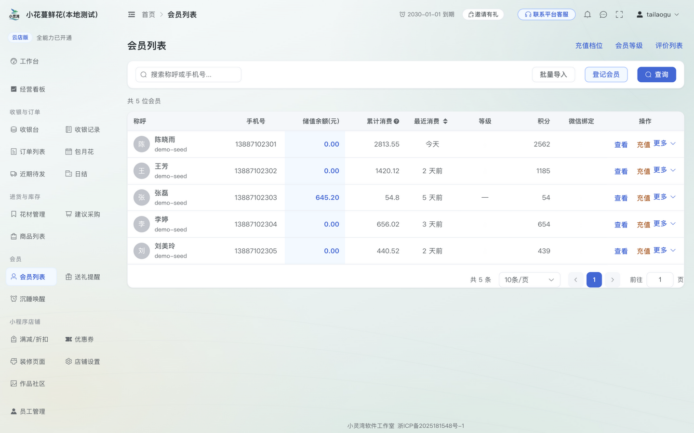This screenshot has width=694, height=433.
Task: Expand the tailaogu user dropdown
Action: (658, 14)
